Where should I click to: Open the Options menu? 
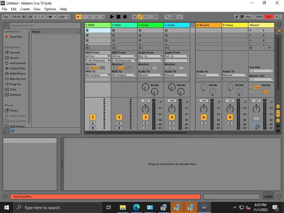click(x=50, y=9)
